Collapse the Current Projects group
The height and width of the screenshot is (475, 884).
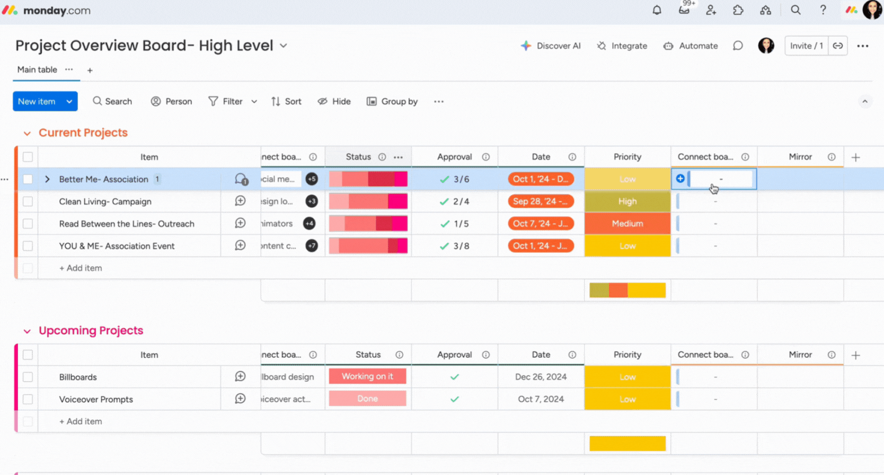coord(27,133)
